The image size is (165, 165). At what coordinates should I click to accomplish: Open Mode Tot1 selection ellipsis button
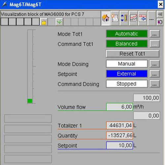(154, 34)
